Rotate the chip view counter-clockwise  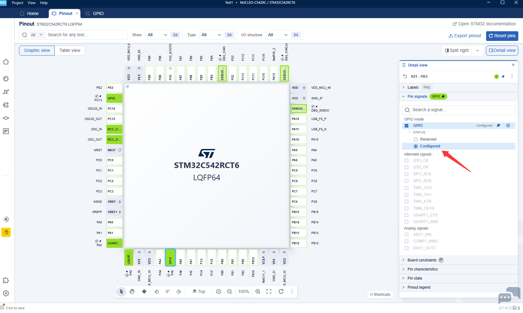click(157, 291)
